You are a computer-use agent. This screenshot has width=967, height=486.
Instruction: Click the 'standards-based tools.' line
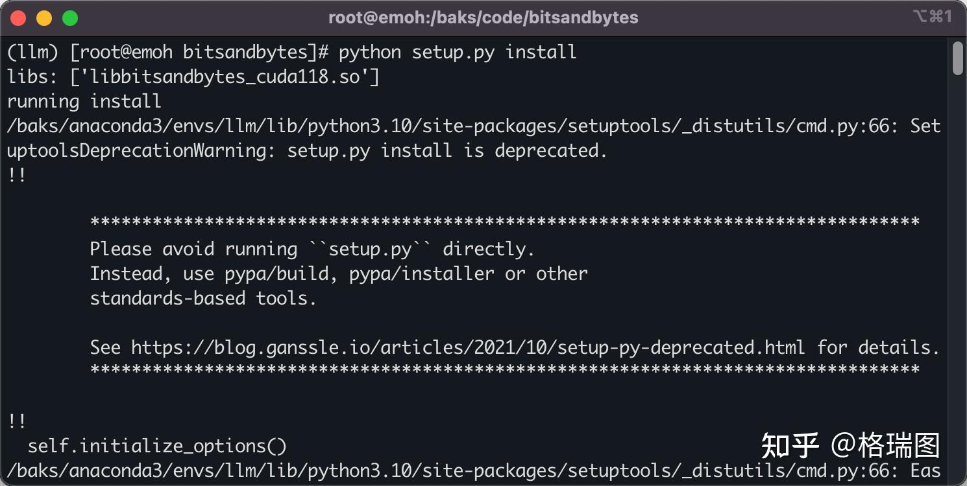[x=202, y=299]
